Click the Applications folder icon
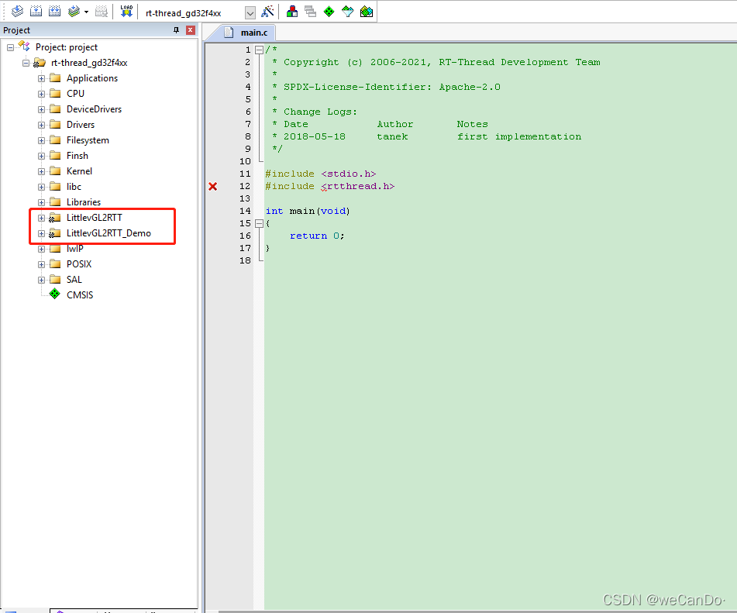This screenshot has width=737, height=613. click(x=55, y=77)
